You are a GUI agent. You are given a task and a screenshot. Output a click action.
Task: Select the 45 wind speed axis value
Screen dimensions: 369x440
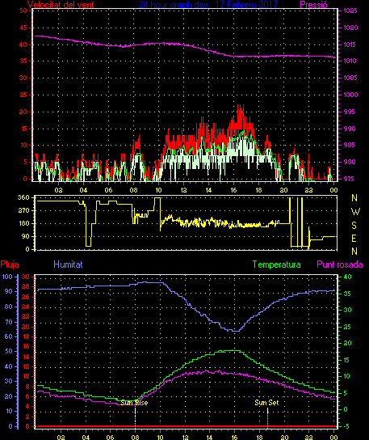23,27
